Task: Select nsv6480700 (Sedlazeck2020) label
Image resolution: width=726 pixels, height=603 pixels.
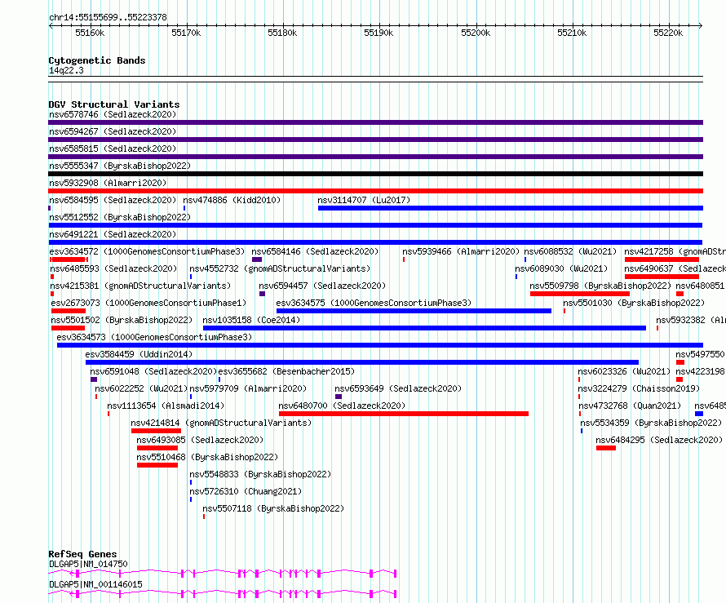Action: pyautogui.click(x=342, y=406)
